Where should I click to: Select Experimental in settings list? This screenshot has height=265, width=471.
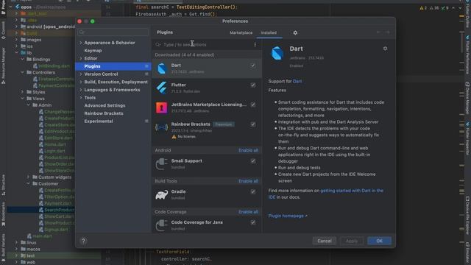click(99, 121)
